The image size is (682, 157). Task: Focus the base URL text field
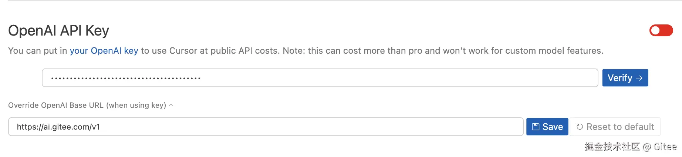tap(265, 127)
